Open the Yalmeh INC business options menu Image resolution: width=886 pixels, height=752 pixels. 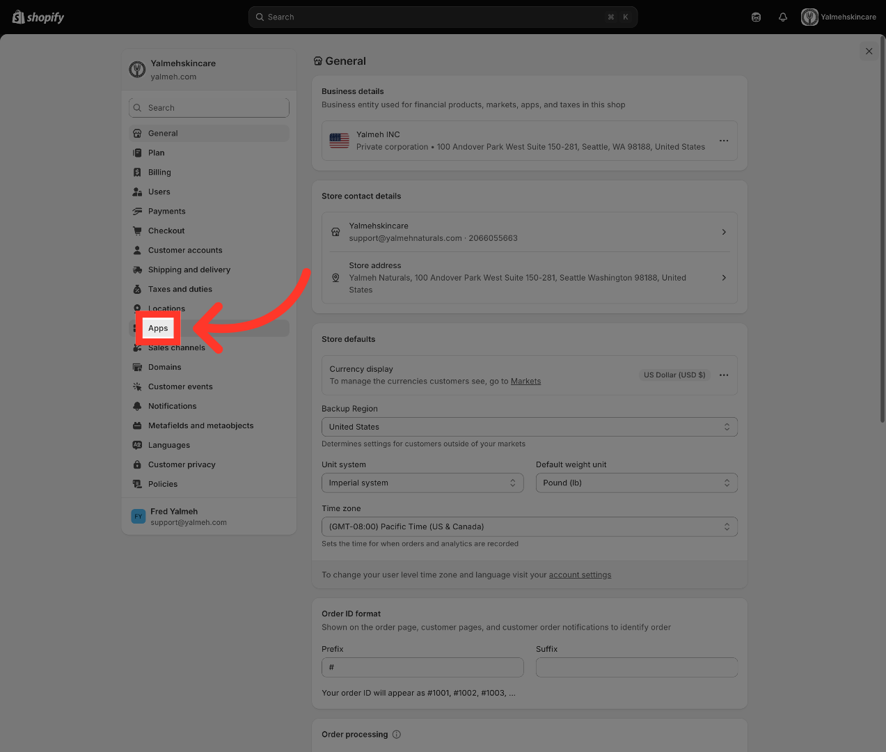tap(724, 141)
